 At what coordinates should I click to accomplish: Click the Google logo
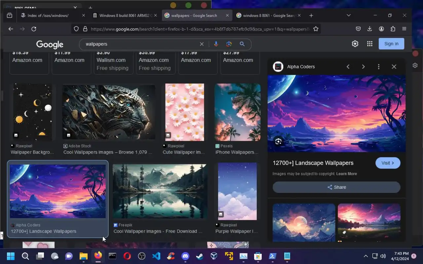50,44
